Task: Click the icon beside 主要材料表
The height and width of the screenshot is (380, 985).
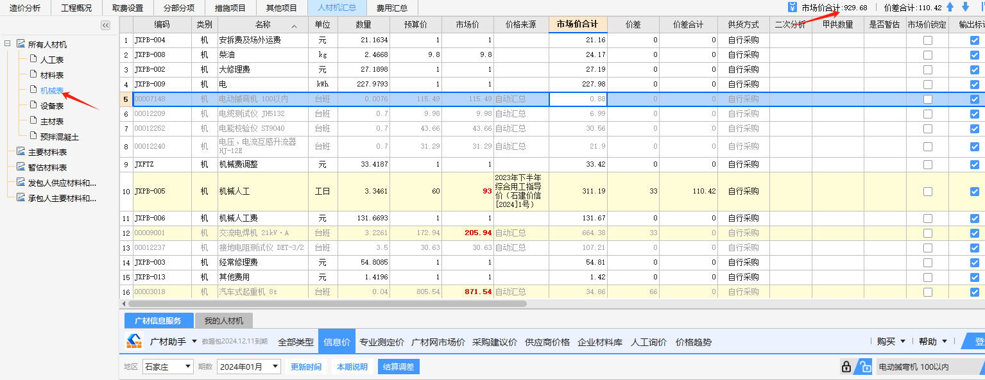Action: tap(21, 152)
